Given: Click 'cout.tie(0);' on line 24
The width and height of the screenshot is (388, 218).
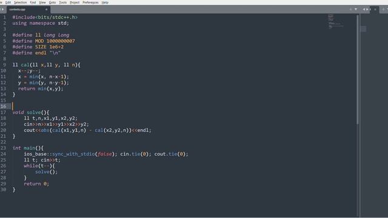Looking at the screenshot, I should pos(171,154).
